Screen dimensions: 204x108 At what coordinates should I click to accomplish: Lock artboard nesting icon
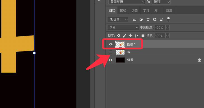click(137, 36)
